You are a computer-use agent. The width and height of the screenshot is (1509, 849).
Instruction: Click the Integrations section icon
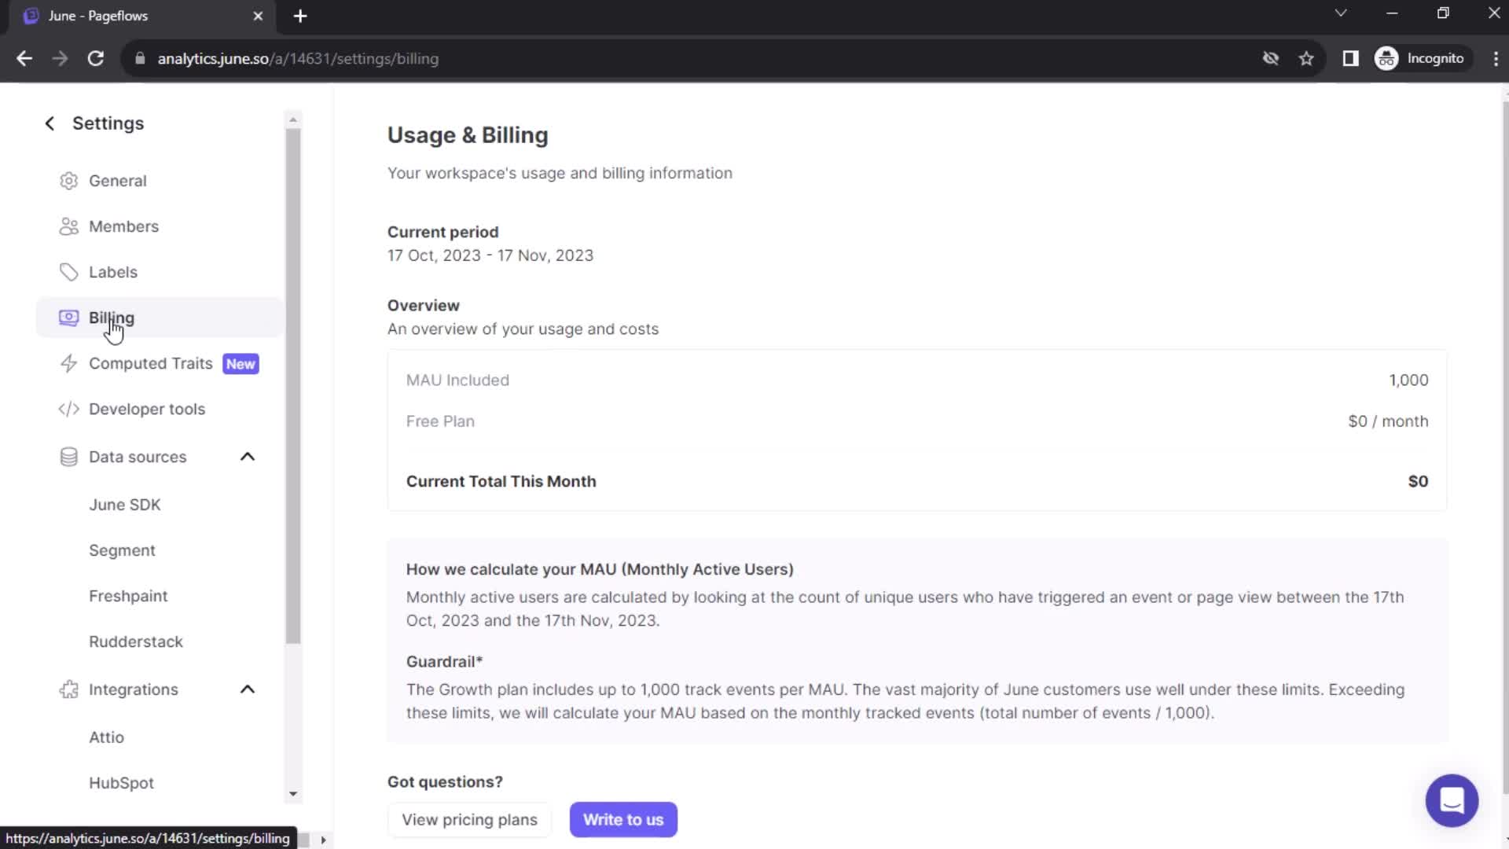point(68,689)
